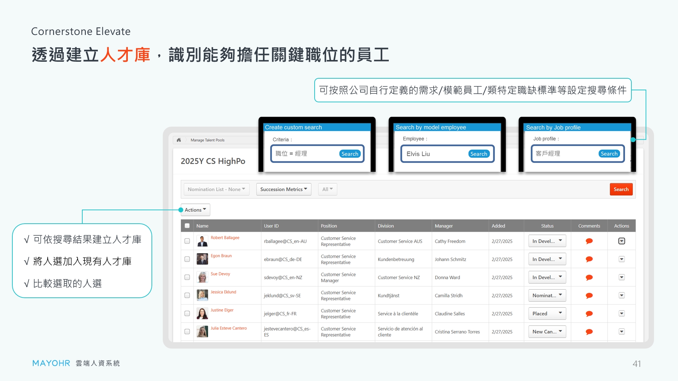Viewport: 678px width, 381px height.
Task: Open the Succession Metrics dropdown
Action: click(284, 189)
